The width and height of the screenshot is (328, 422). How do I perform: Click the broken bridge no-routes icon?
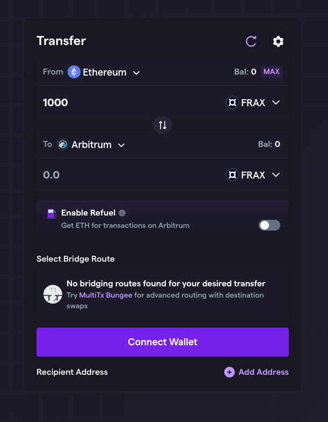[x=53, y=294]
